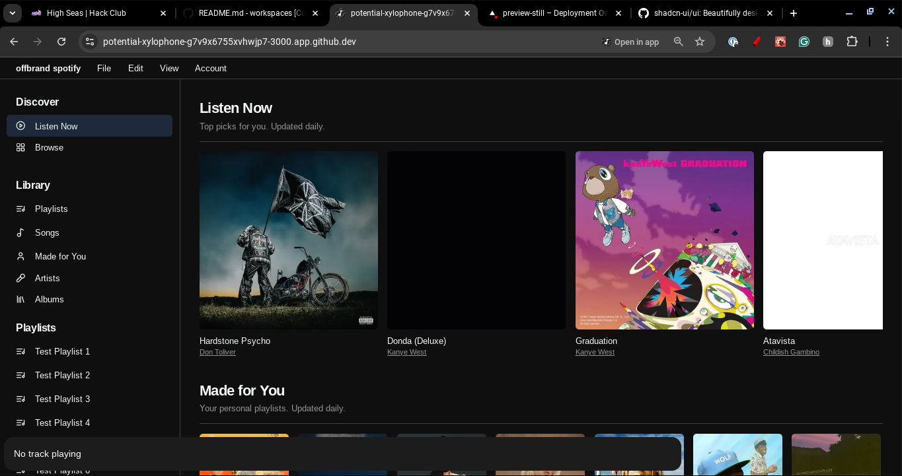Screen dimensions: 902x476
Task: Bookmark this page with the star icon
Action: (700, 42)
